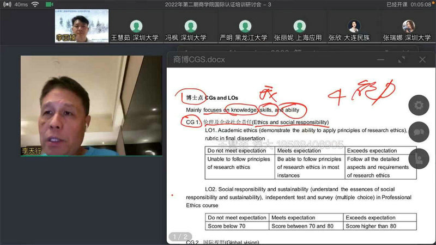The height and width of the screenshot is (245, 436).
Task: Select participant 张瑞娜 深圳大学 photo
Action: 408,26
